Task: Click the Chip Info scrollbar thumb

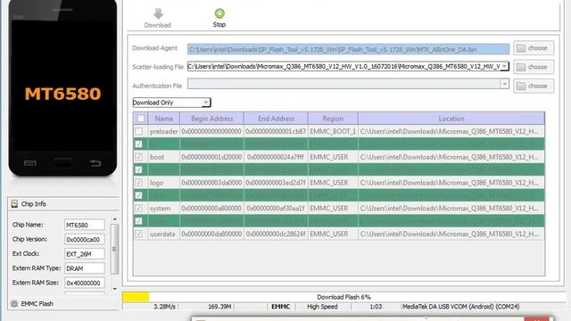Action: coord(115,249)
